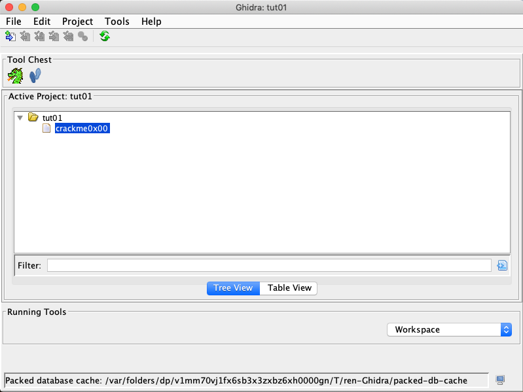Open the File menu
This screenshot has height=392, width=523.
(14, 22)
